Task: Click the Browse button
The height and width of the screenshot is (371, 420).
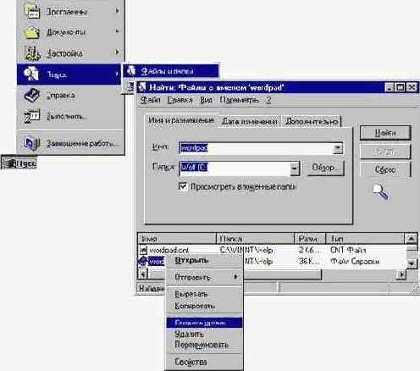Action: 325,168
